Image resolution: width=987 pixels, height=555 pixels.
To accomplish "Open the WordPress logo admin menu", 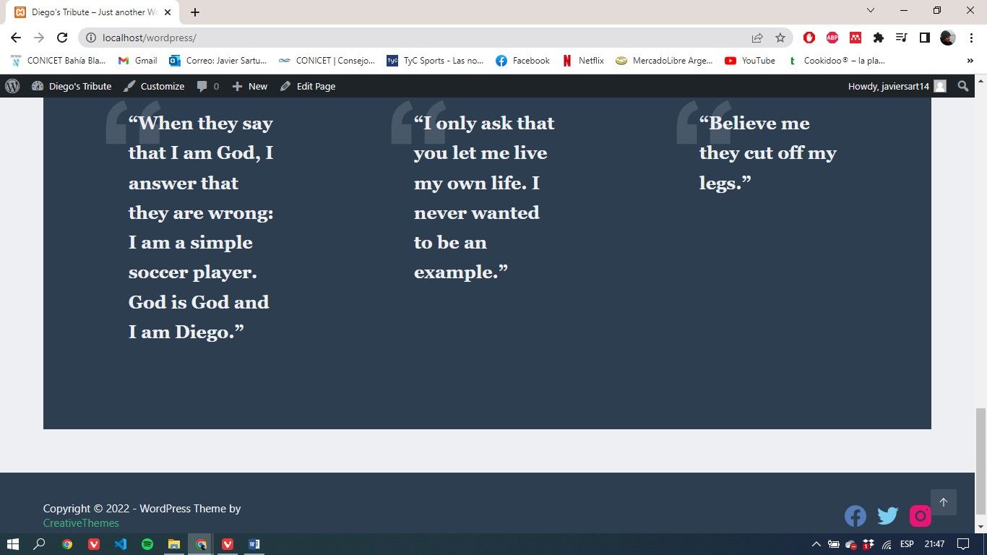I will tap(12, 86).
